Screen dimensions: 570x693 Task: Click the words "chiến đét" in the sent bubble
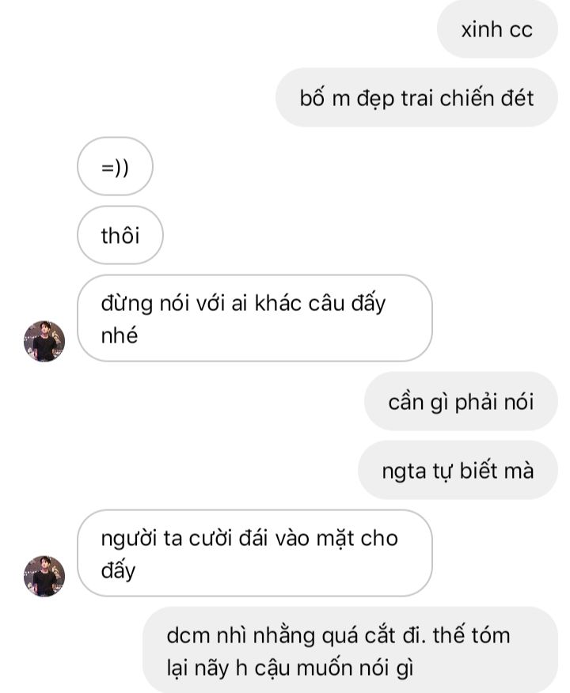tap(487, 97)
